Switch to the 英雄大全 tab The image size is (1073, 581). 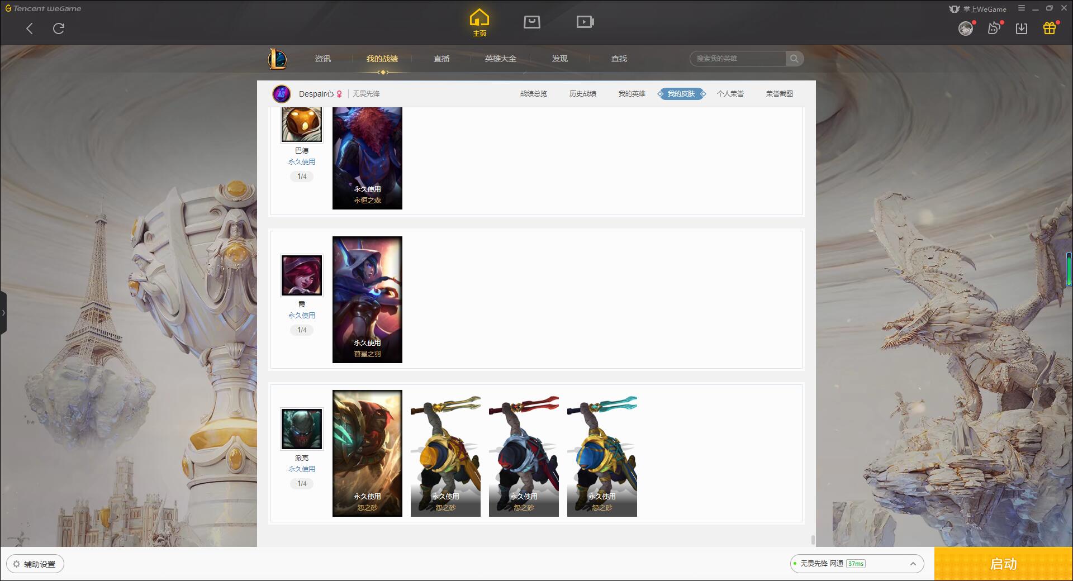click(x=501, y=59)
